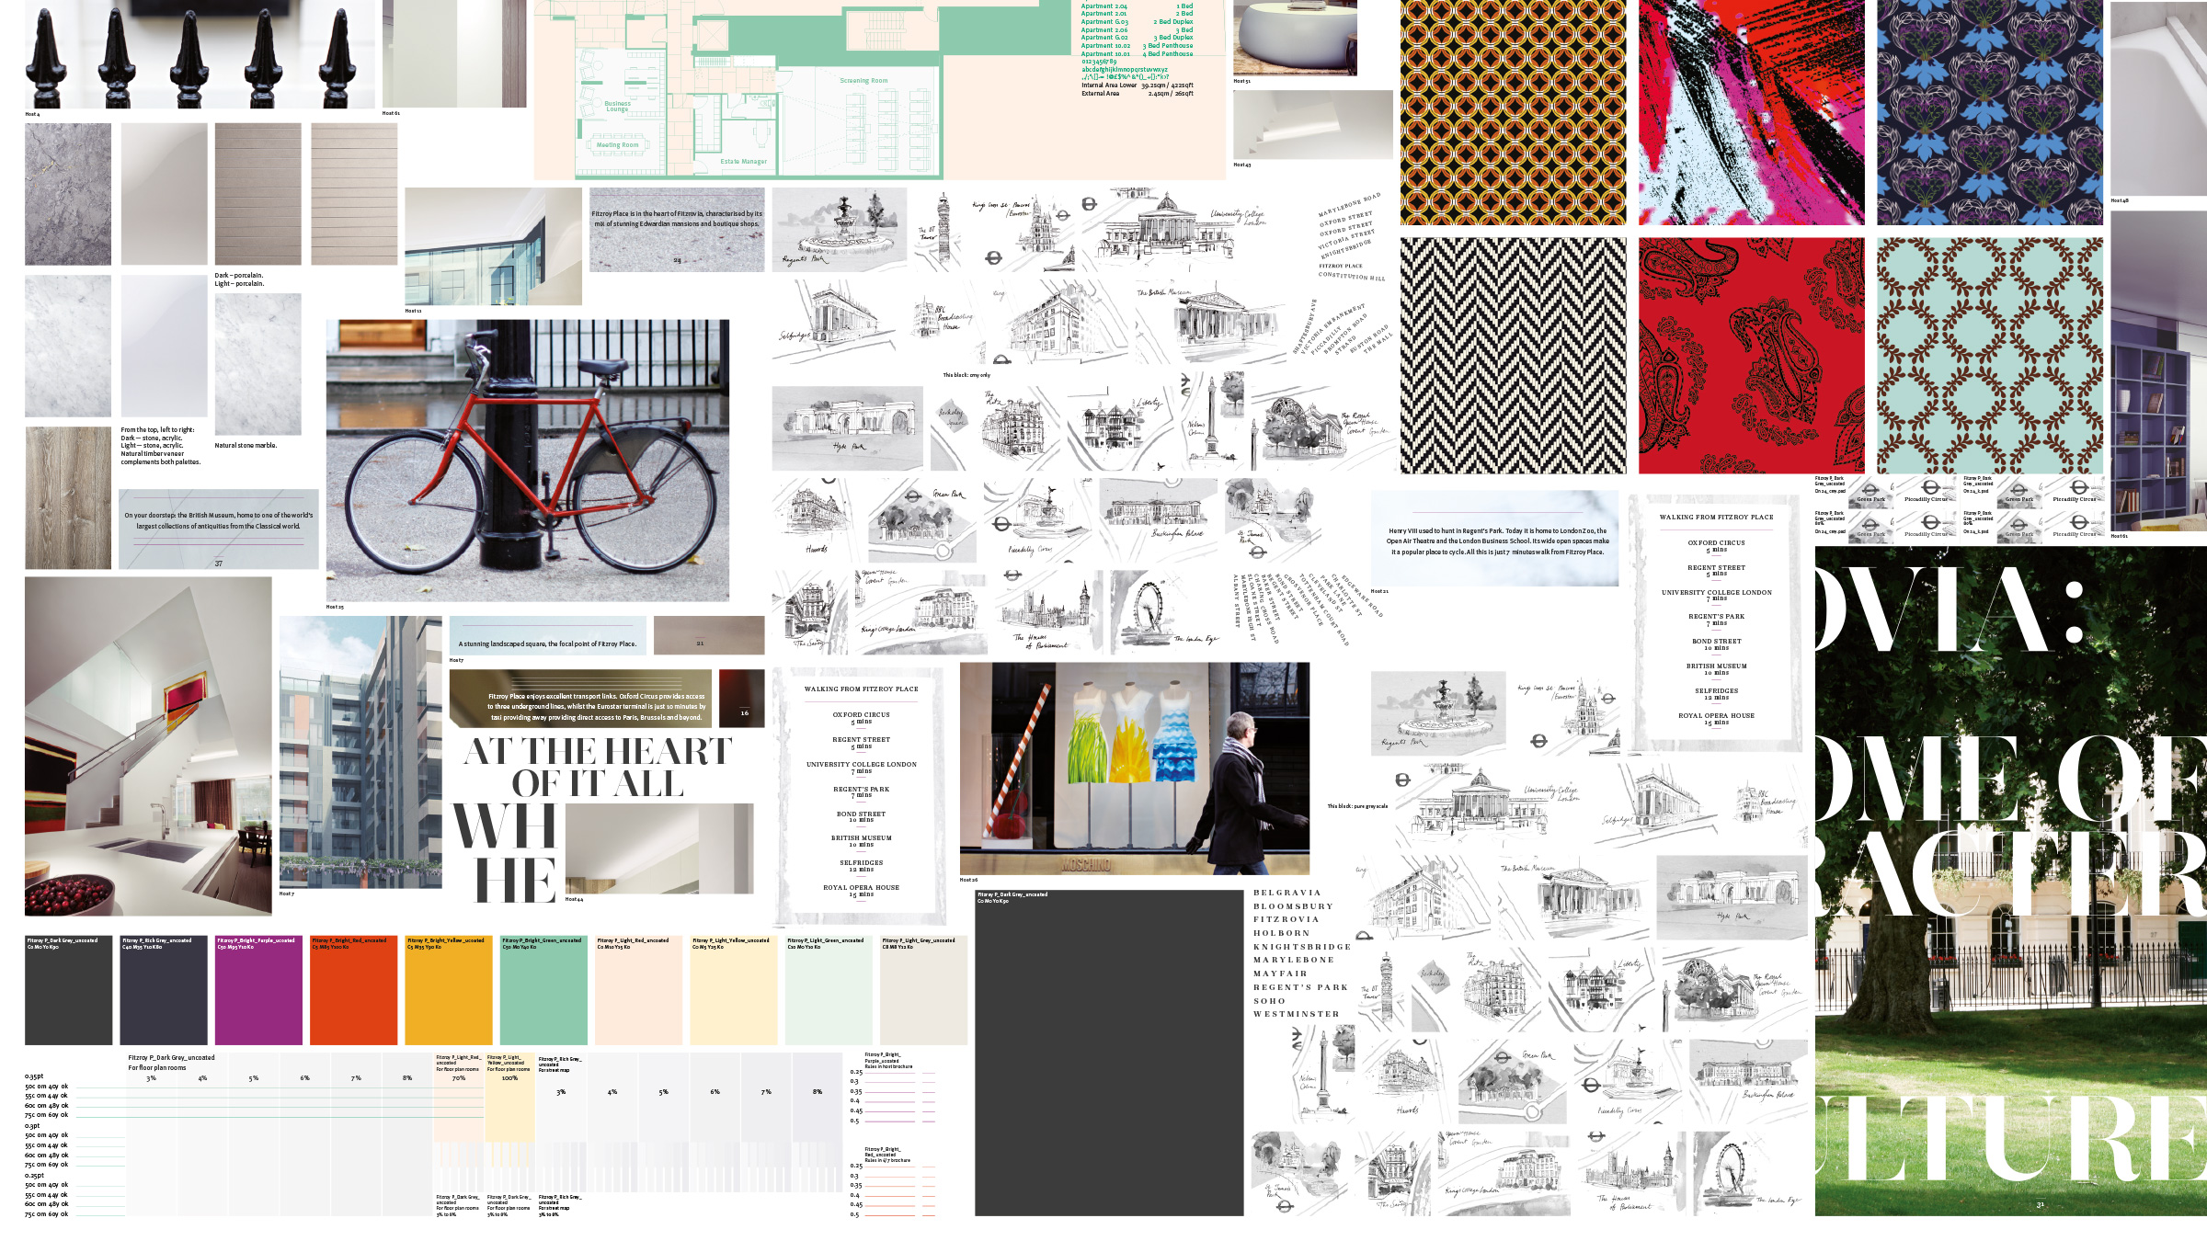2207x1241 pixels.
Task: Select the kitchen and staircase interior render
Action: [148, 746]
